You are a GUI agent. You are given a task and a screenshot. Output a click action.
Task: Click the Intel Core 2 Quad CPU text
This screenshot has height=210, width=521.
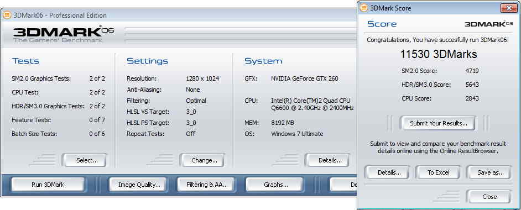tap(312, 104)
